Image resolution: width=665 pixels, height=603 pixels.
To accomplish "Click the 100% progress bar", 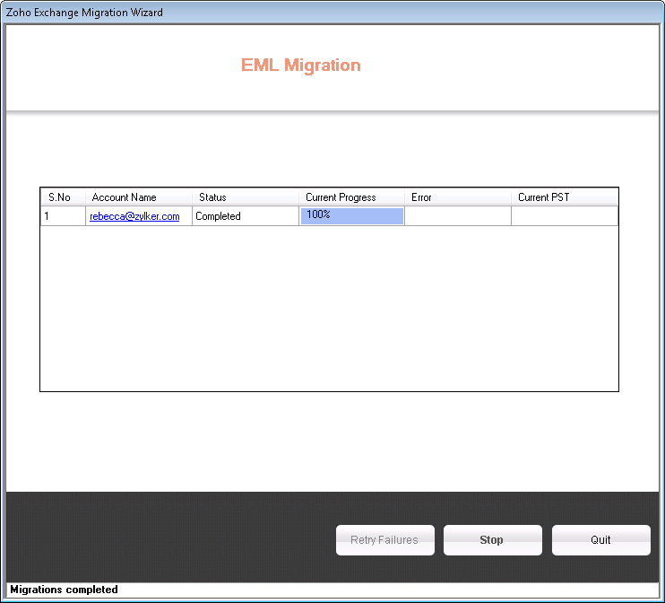I will pos(351,215).
